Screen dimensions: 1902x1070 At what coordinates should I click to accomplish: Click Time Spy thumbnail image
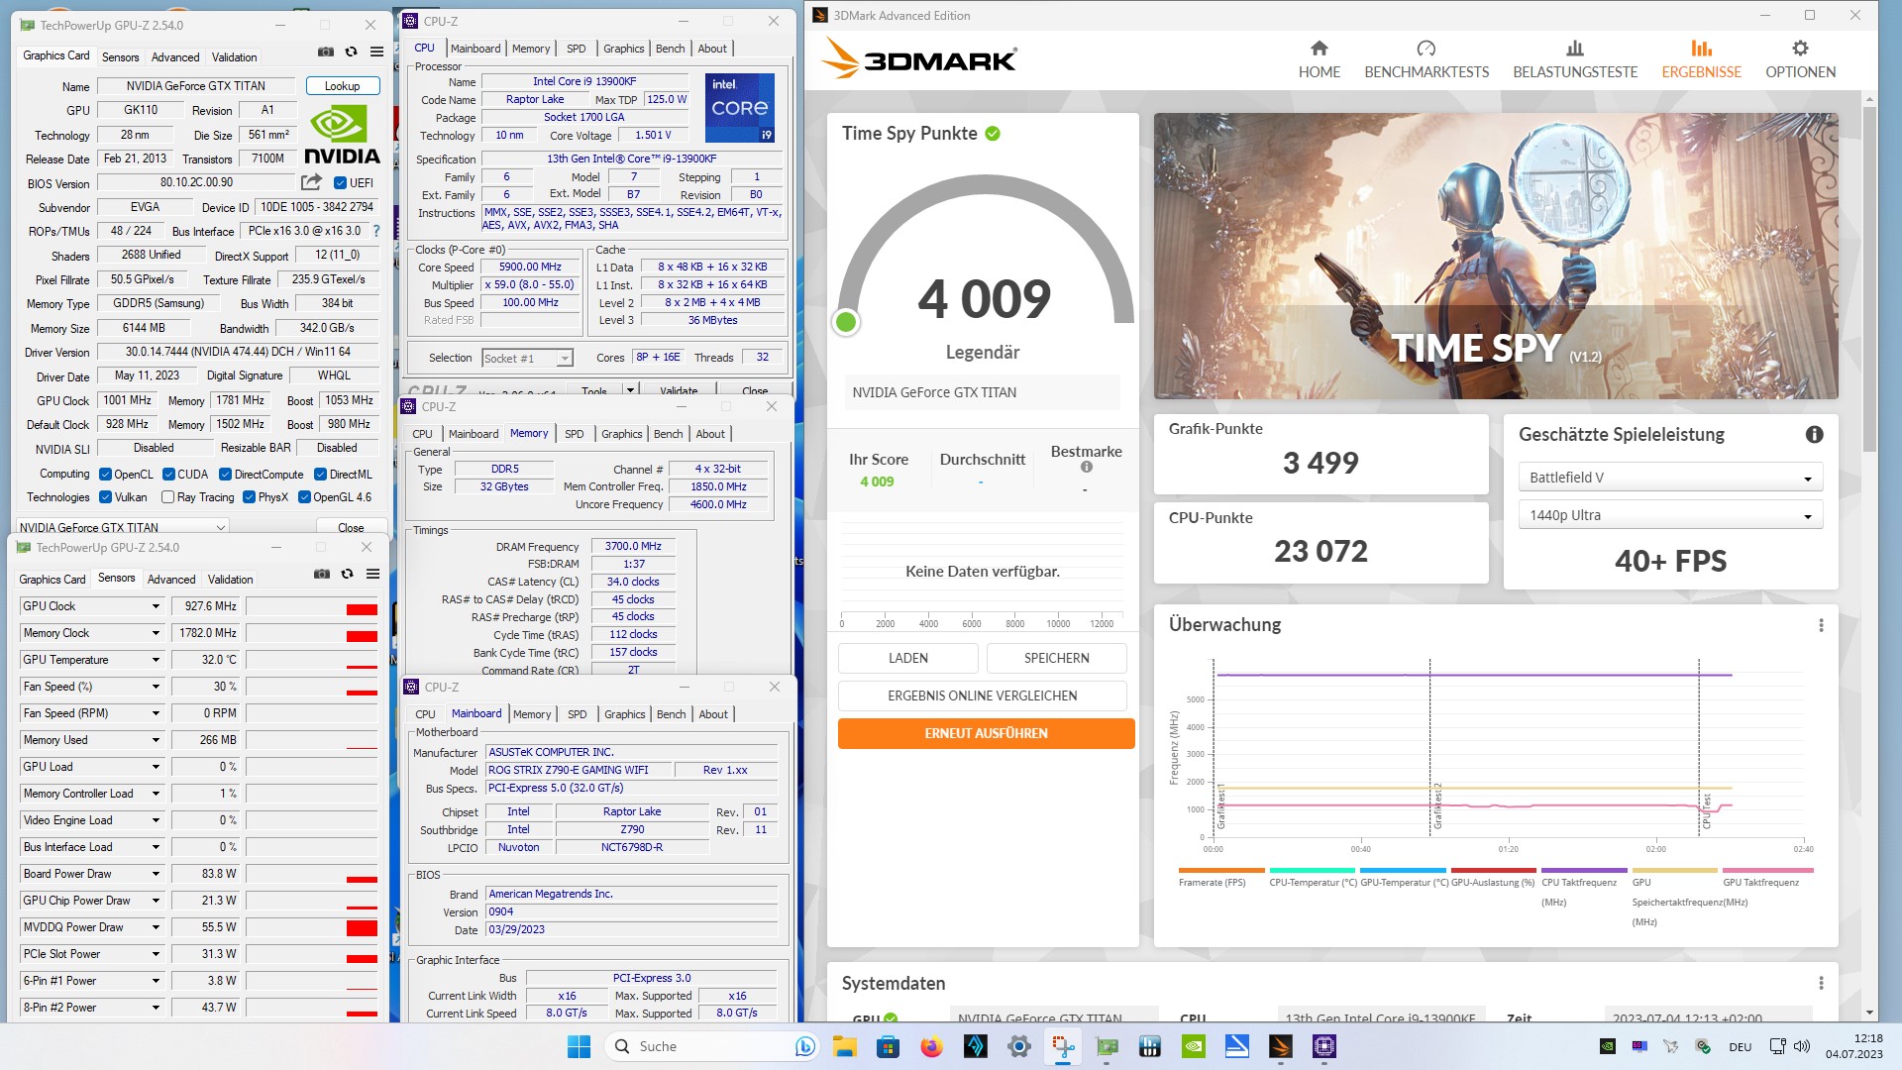[x=1496, y=257]
